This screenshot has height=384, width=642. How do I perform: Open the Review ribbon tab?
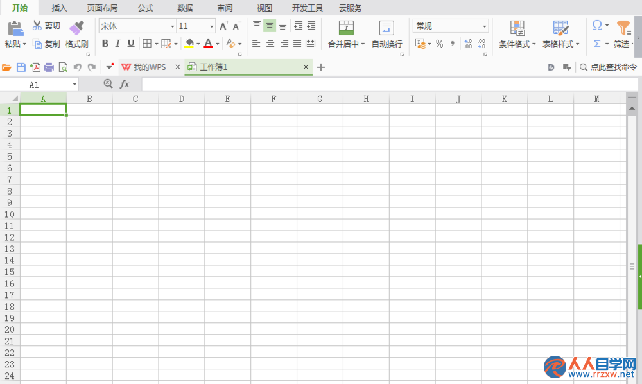(x=225, y=8)
